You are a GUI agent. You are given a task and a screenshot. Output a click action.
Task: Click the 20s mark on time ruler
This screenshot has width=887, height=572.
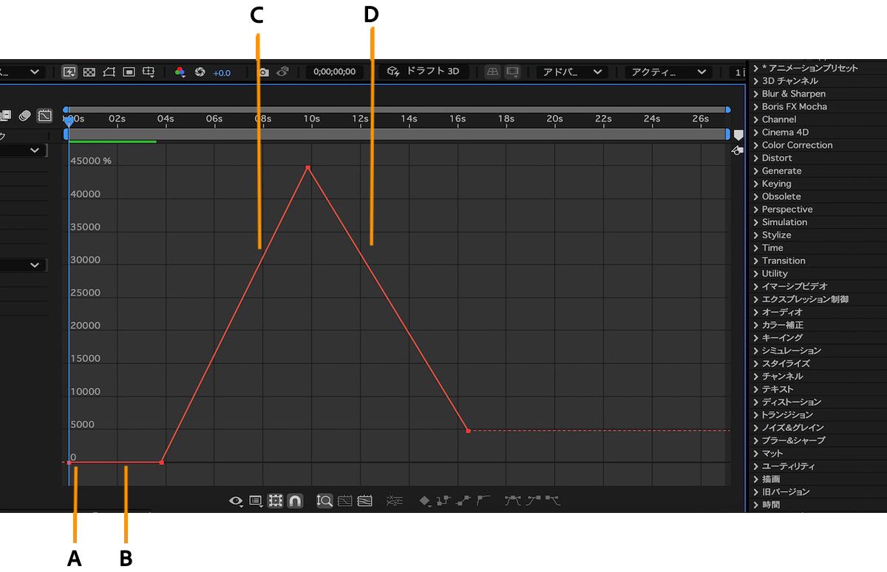coord(554,119)
